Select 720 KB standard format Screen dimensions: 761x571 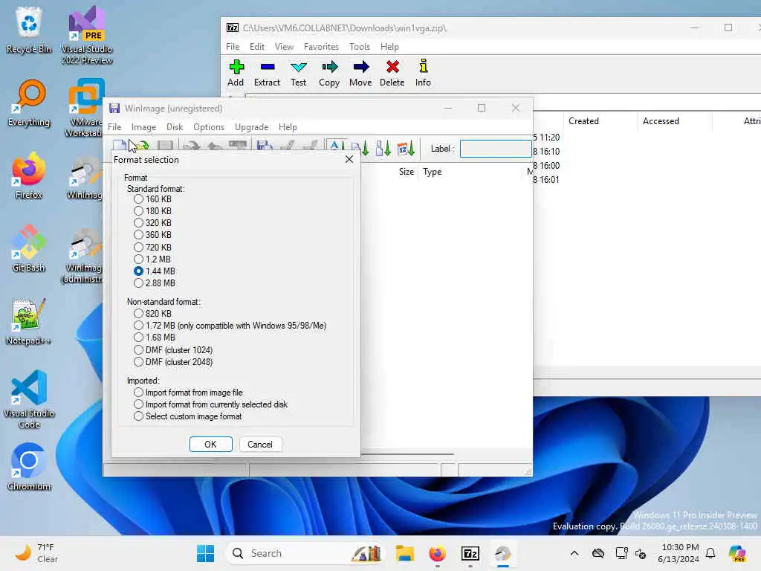pyautogui.click(x=152, y=247)
